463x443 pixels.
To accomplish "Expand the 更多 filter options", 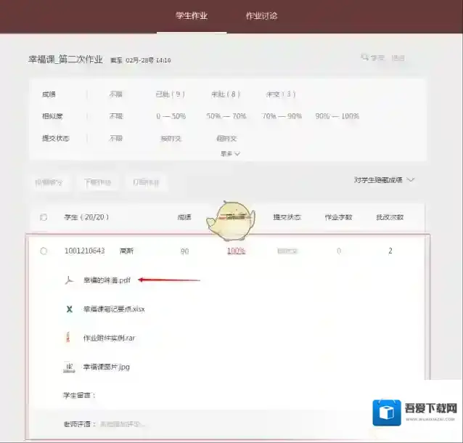I will pyautogui.click(x=230, y=154).
